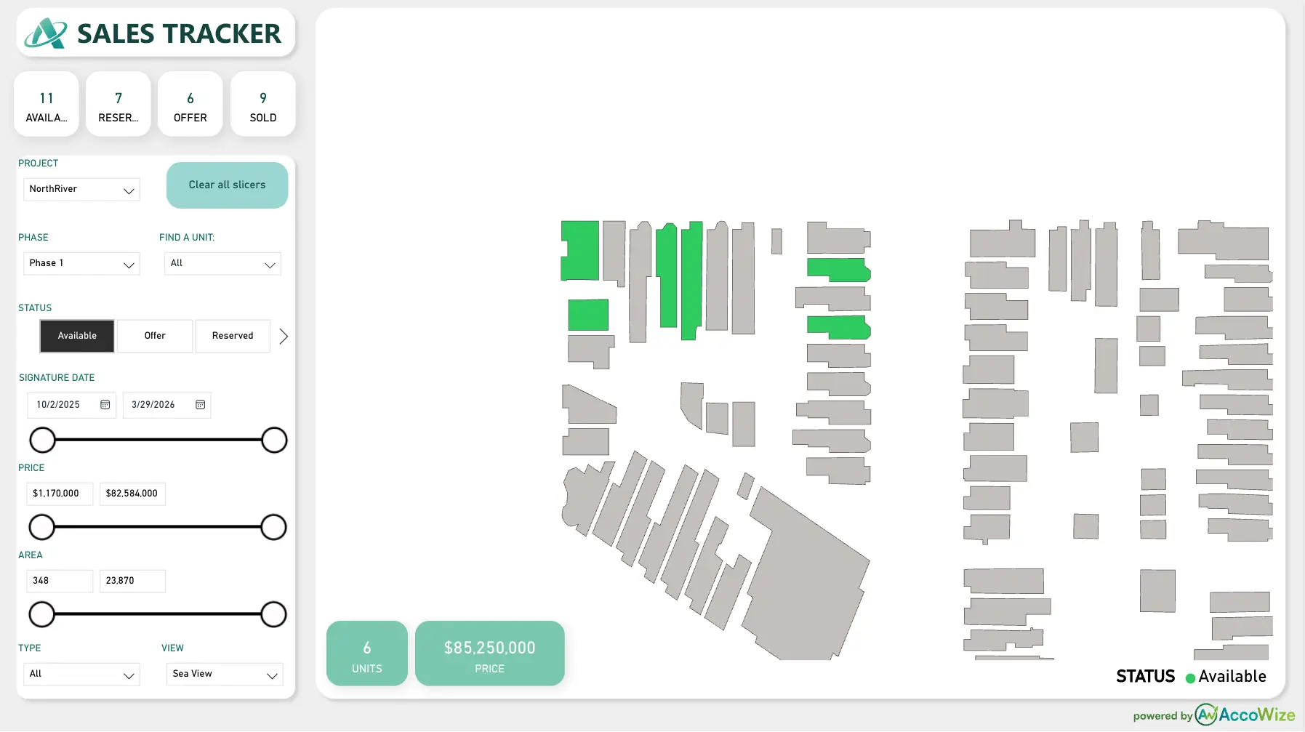Image resolution: width=1305 pixels, height=732 pixels.
Task: Open the Phase 1 dropdown
Action: pyautogui.click(x=81, y=264)
